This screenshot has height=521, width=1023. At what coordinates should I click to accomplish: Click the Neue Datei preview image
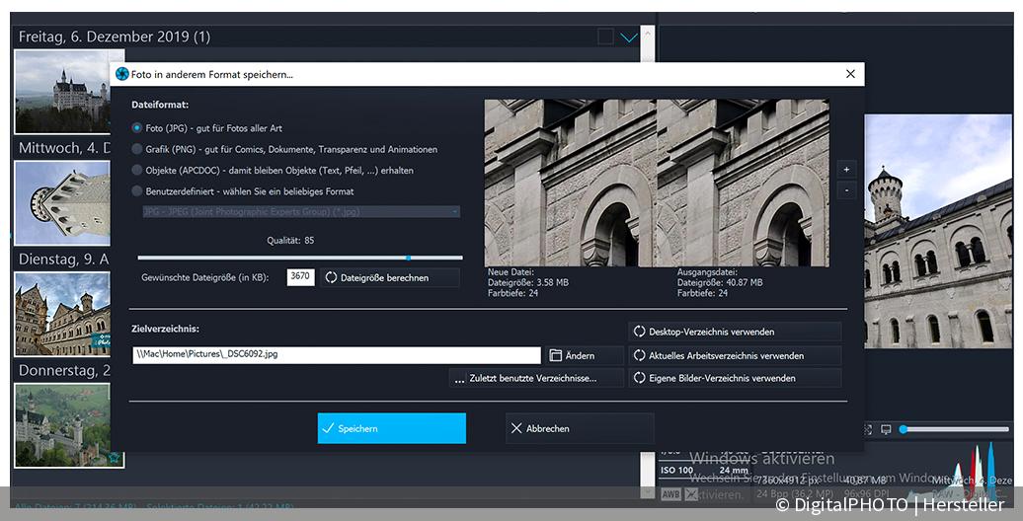[570, 183]
